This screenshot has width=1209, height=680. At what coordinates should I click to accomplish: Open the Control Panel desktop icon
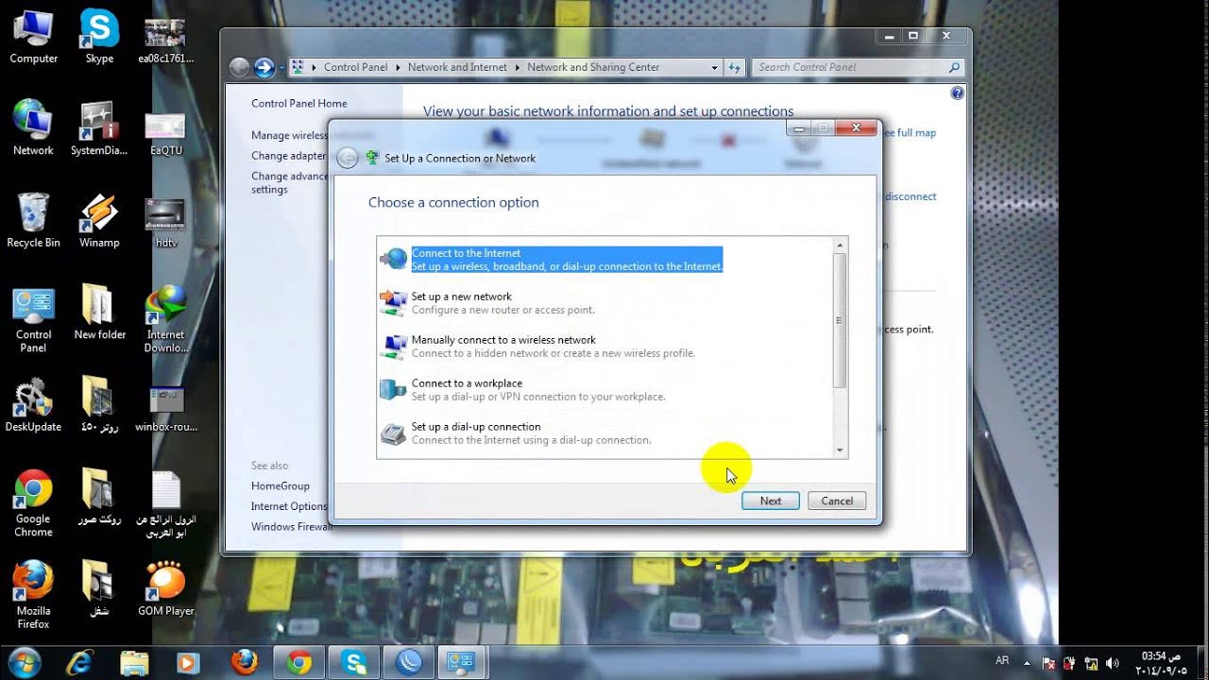(x=33, y=320)
